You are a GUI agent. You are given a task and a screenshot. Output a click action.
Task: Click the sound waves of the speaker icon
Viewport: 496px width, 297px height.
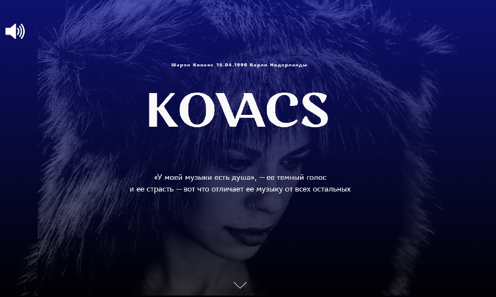coord(21,31)
